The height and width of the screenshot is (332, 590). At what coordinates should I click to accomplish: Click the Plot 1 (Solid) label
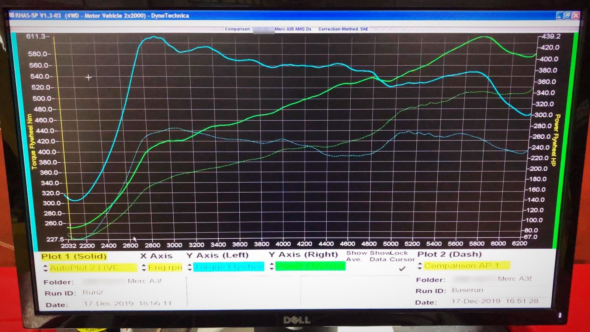74,256
